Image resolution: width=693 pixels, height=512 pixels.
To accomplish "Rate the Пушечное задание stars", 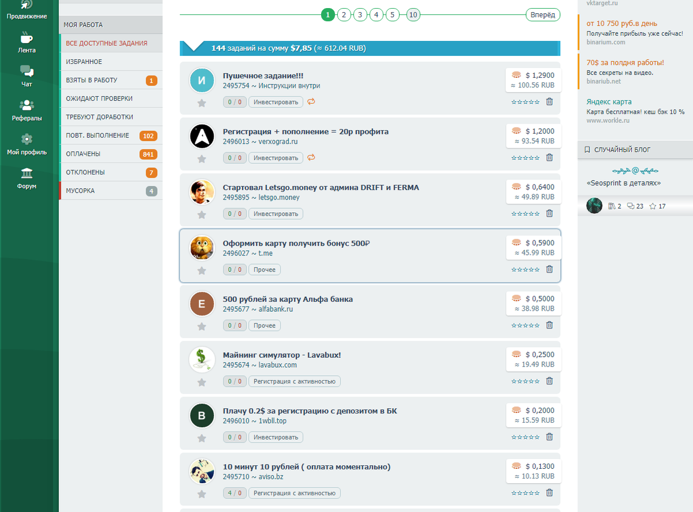I will coord(526,102).
